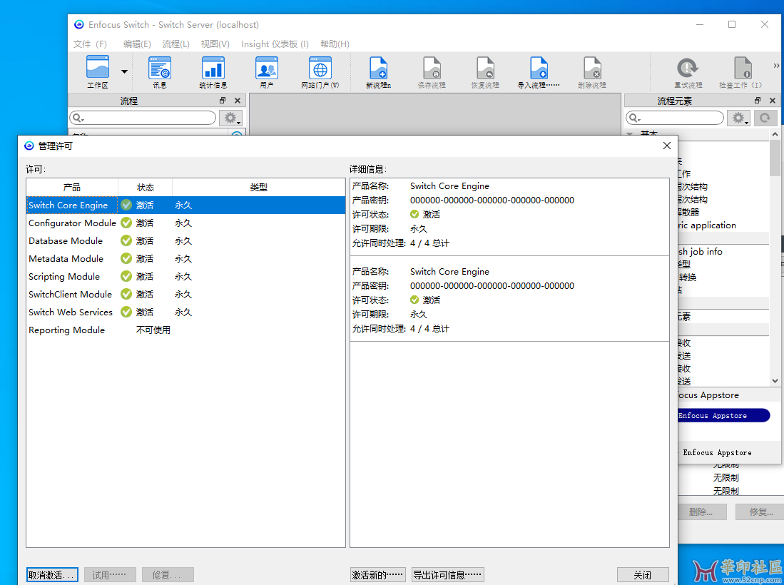The width and height of the screenshot is (784, 585).
Task: Select the Configurator Module row
Action: (185, 223)
